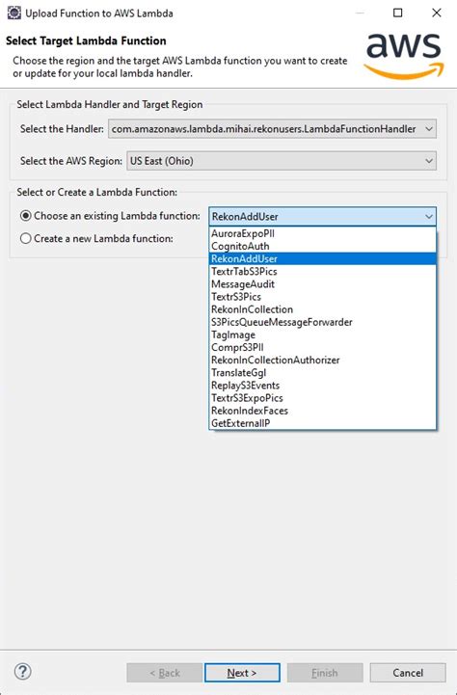Collapse the RekonAddUser function combo box
The height and width of the screenshot is (695, 457).
pyautogui.click(x=323, y=216)
